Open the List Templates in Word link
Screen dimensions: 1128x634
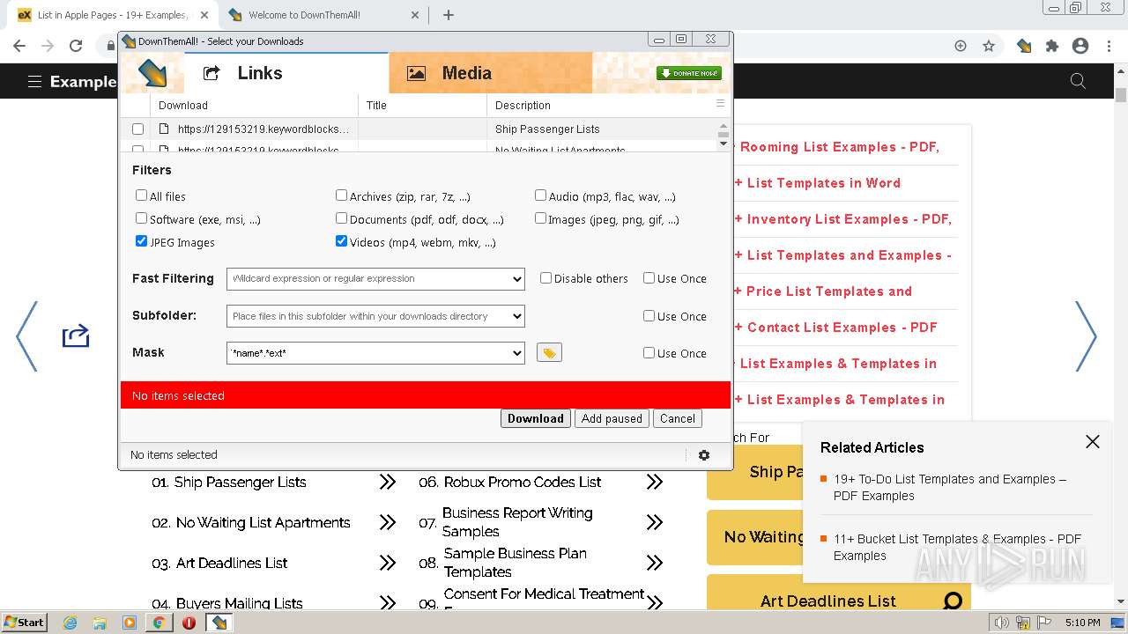[x=824, y=183]
